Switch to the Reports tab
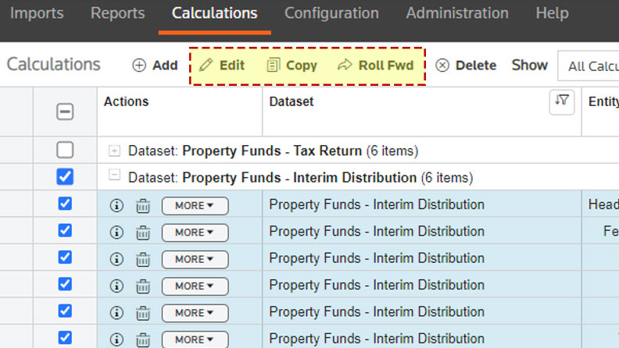The width and height of the screenshot is (619, 348). [x=117, y=14]
